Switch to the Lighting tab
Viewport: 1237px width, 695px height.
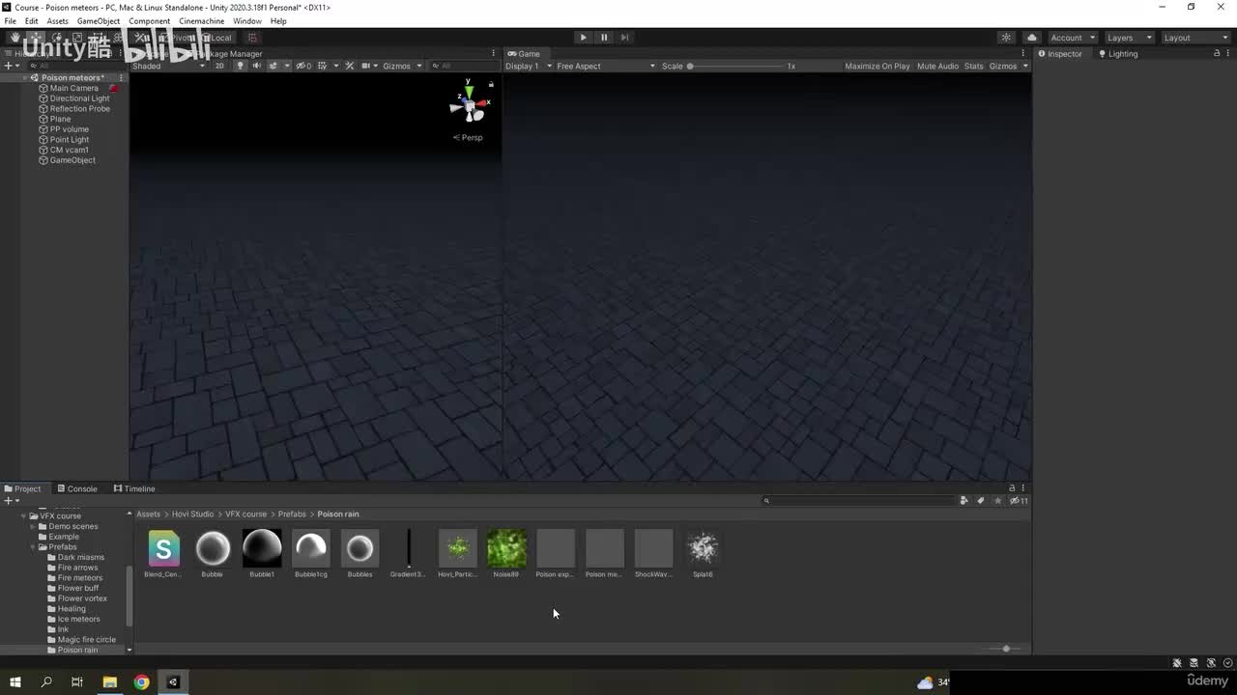point(1118,54)
